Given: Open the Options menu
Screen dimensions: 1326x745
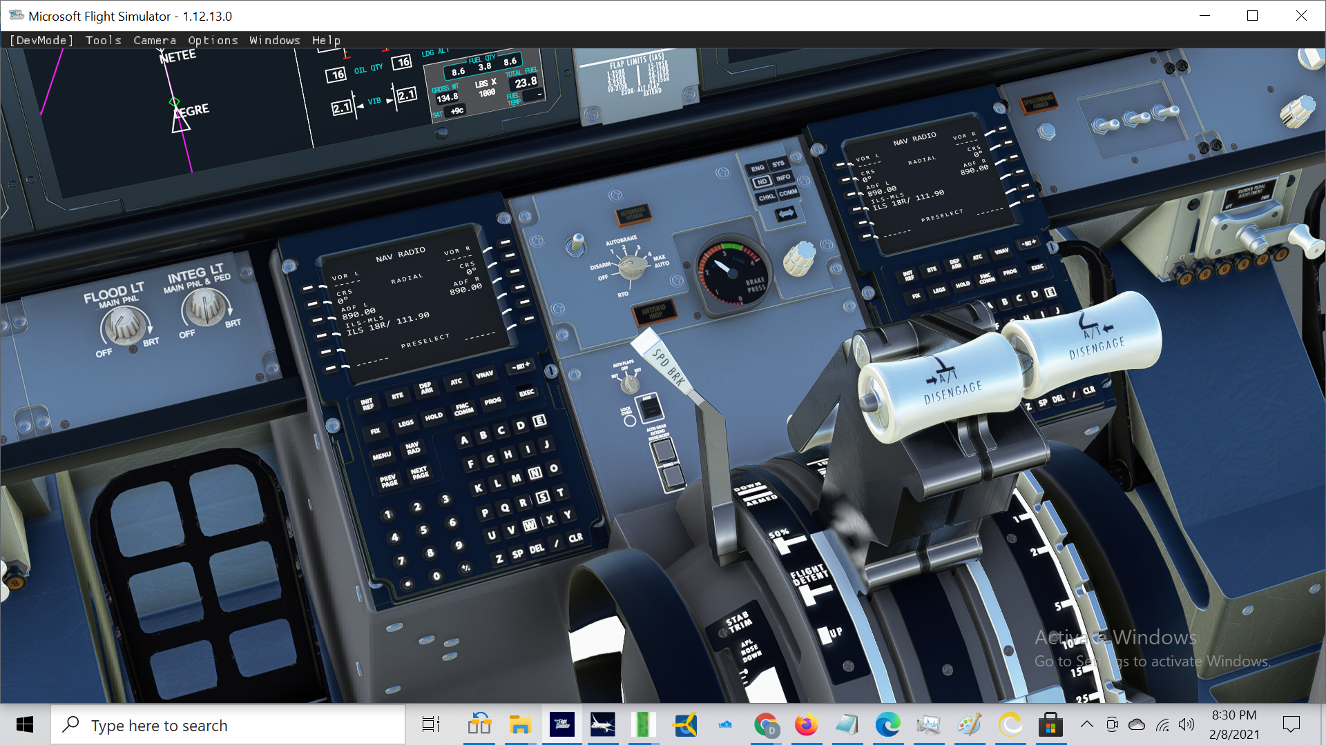Looking at the screenshot, I should coord(213,40).
